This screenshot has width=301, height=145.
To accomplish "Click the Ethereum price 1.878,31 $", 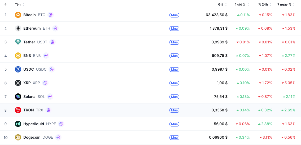I will [x=219, y=28].
